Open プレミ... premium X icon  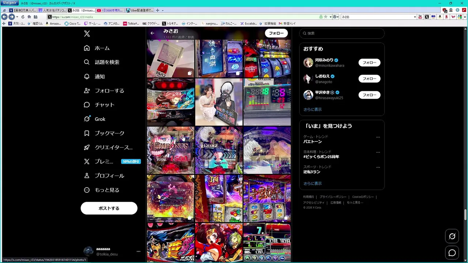click(x=87, y=161)
